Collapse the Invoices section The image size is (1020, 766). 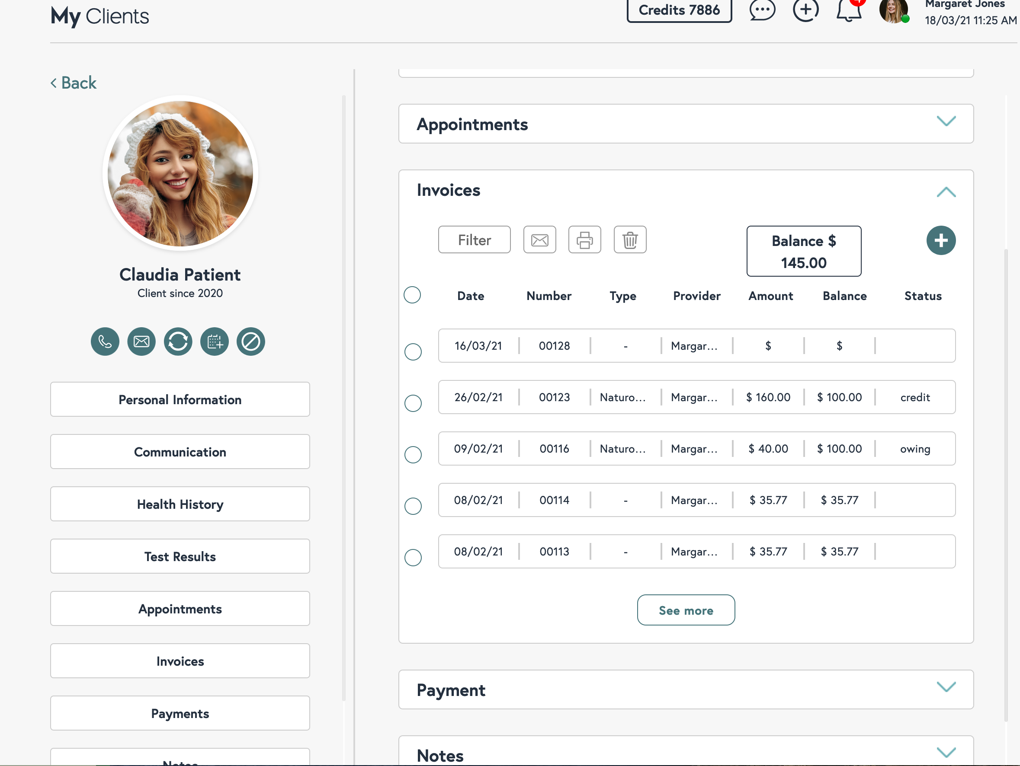click(x=945, y=192)
